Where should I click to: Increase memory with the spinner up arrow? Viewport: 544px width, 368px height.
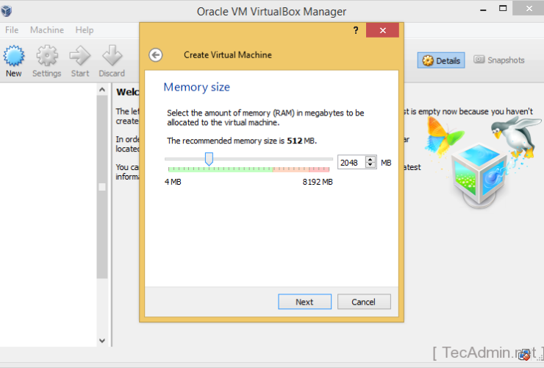370,159
